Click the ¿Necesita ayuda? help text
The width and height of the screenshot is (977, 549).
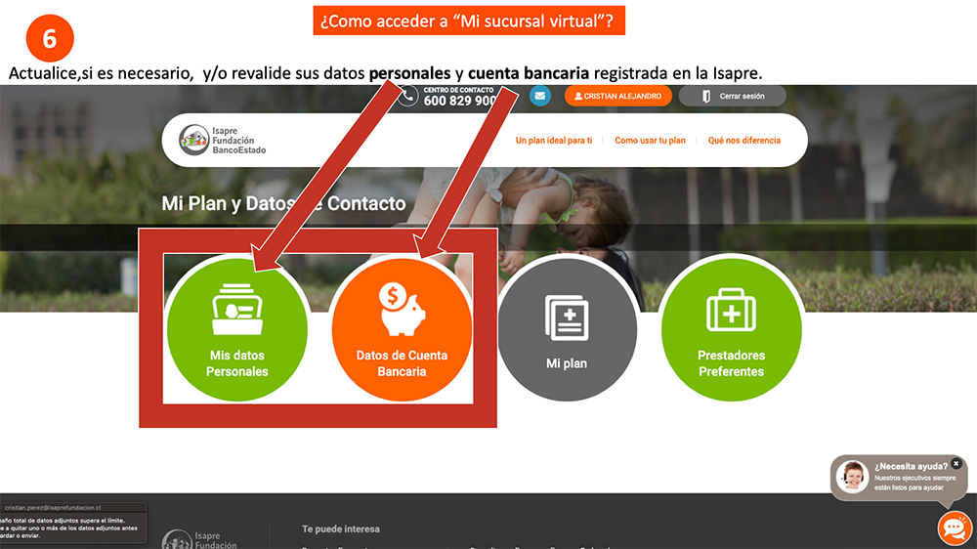(911, 466)
